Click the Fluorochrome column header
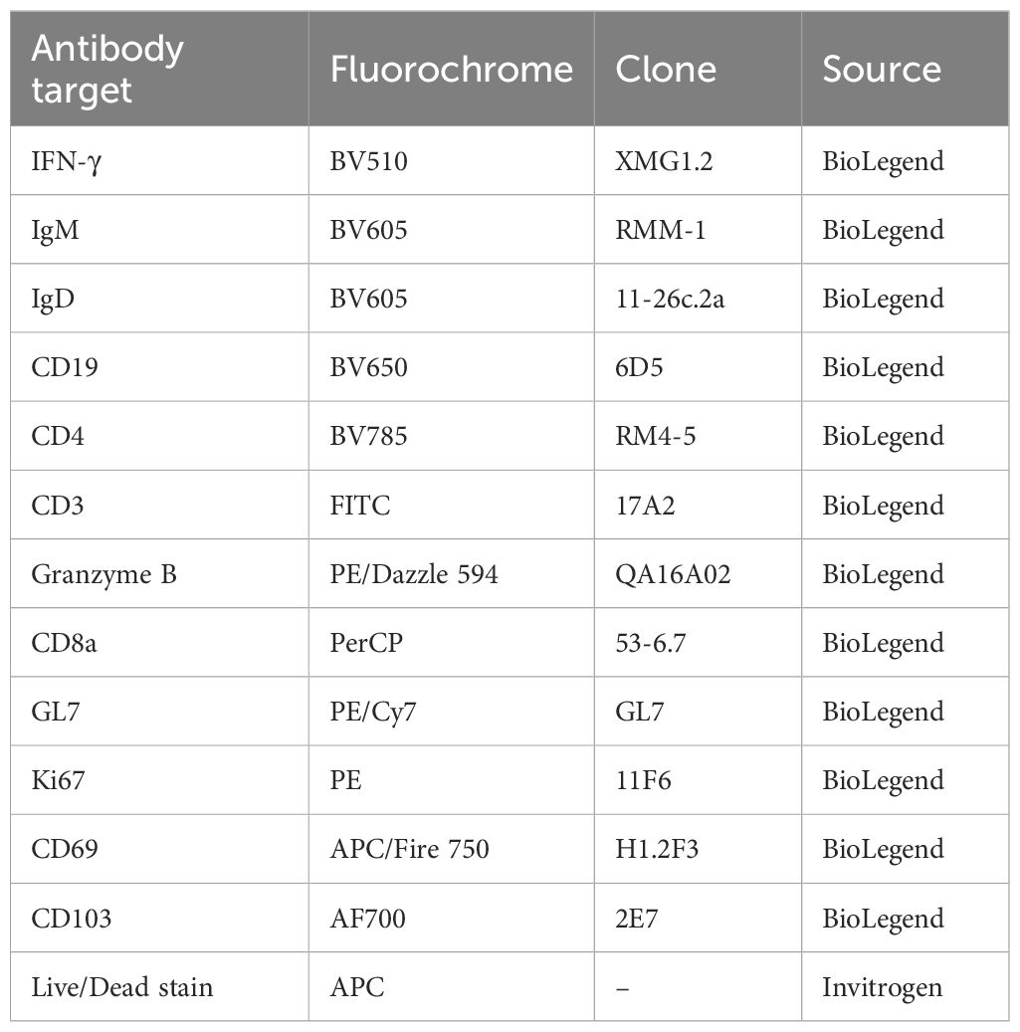 [452, 69]
